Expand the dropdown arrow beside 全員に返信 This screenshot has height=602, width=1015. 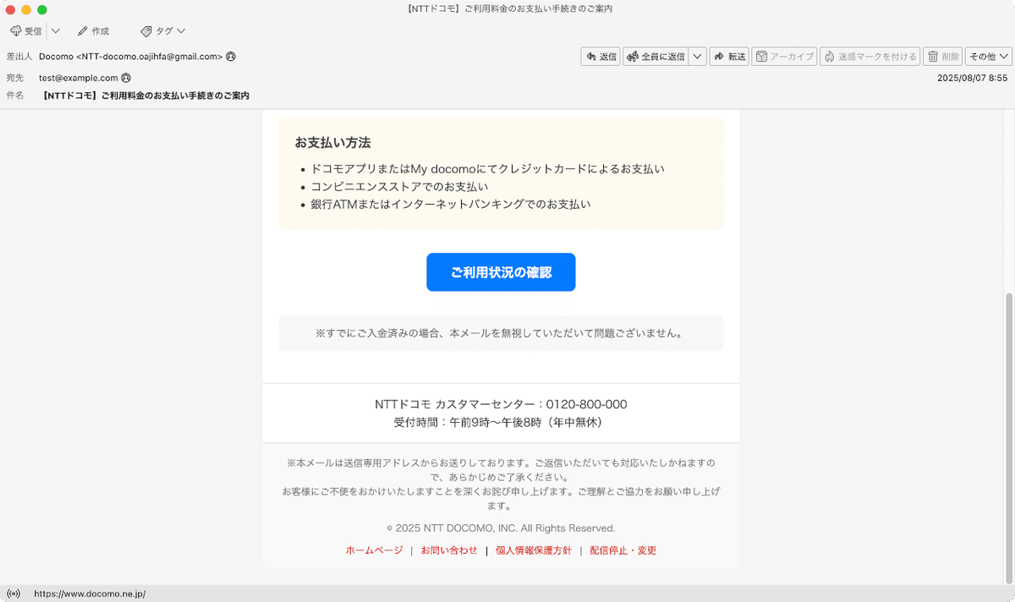click(x=698, y=57)
